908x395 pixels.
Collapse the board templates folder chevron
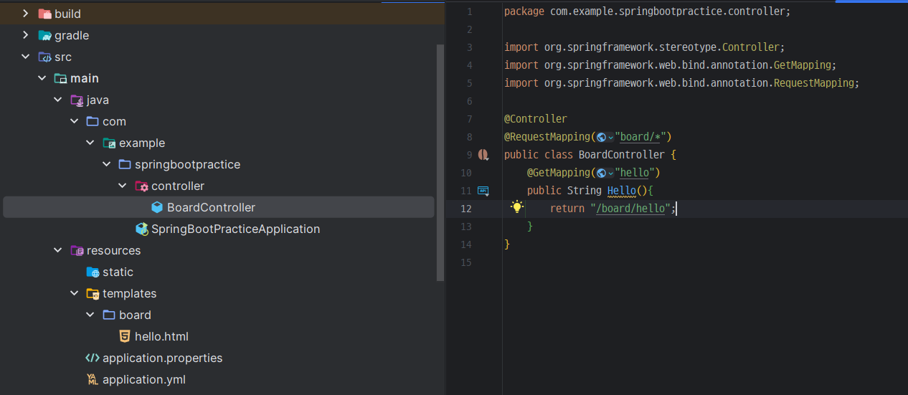[90, 315]
